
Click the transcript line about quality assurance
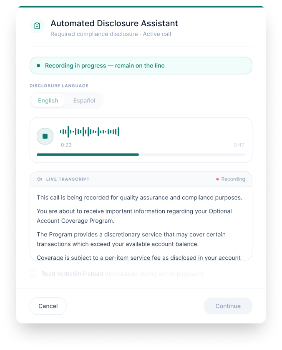coord(139,198)
